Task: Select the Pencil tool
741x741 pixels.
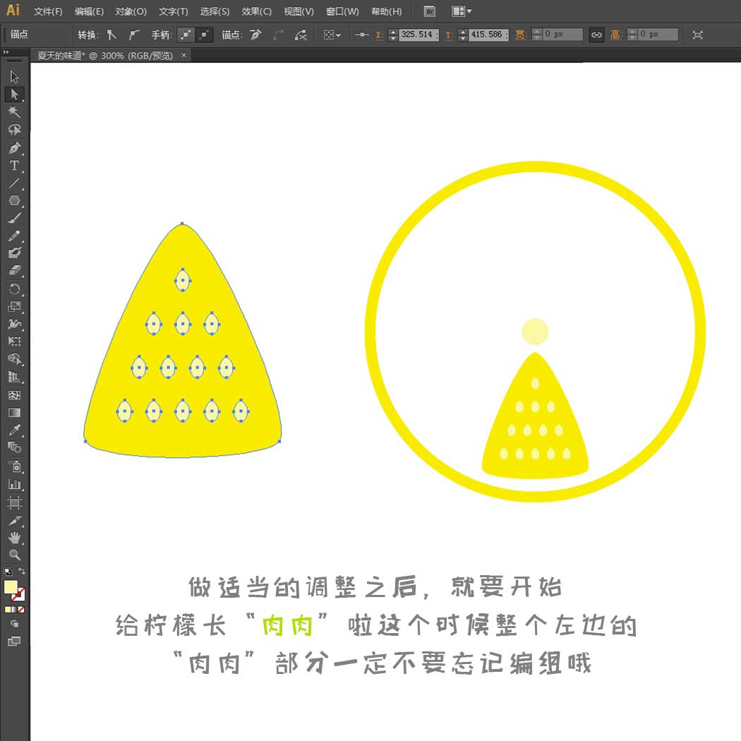Action: (14, 235)
